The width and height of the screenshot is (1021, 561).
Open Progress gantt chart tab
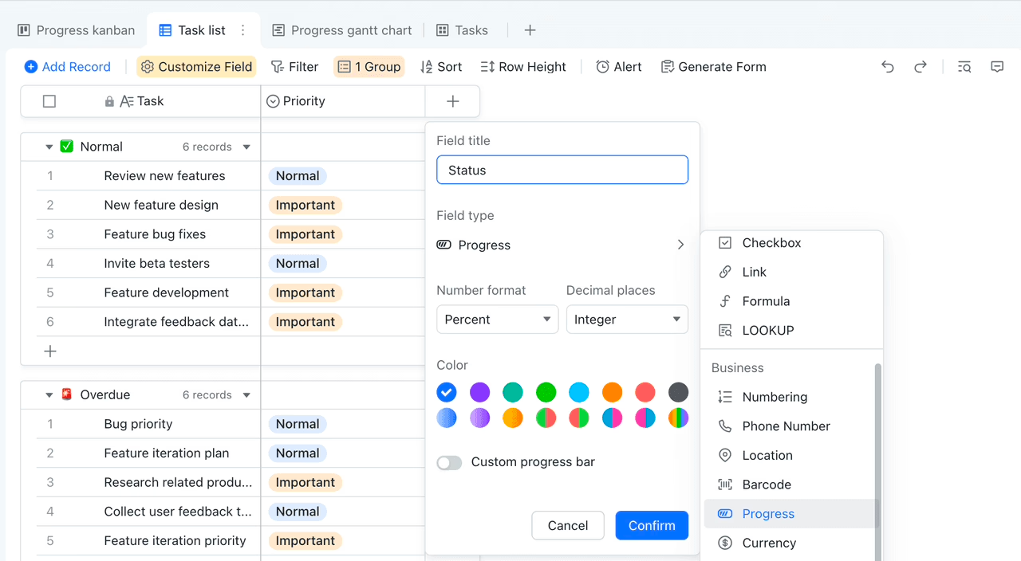click(x=342, y=30)
